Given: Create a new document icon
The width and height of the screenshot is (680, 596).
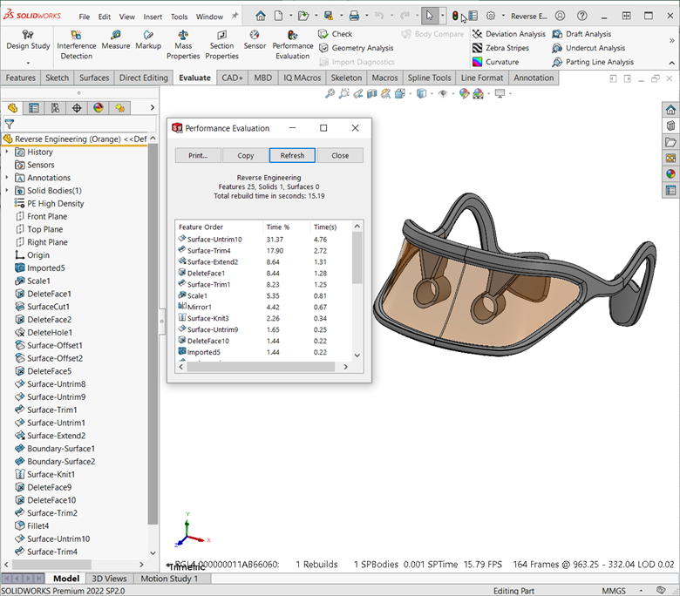Looking at the screenshot, I should click(278, 16).
